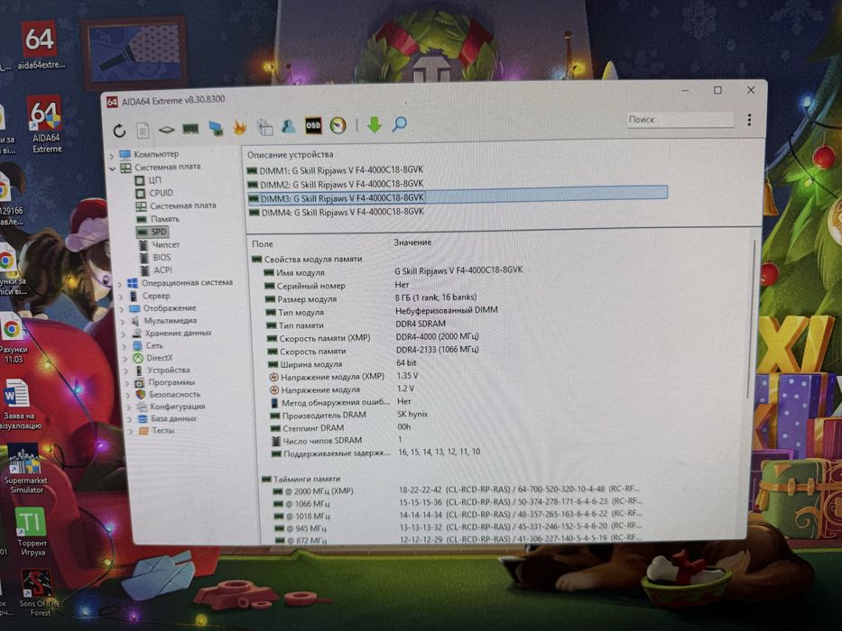Select Sons Of The Forest desktop icon
The image size is (842, 631).
[38, 593]
